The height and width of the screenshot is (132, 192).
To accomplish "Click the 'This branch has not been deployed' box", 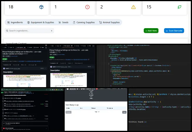I will click(x=25, y=123).
